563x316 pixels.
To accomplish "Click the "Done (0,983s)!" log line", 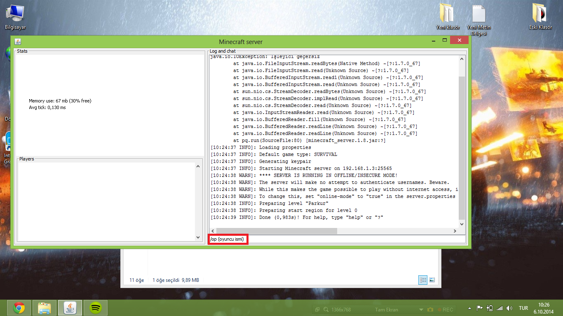I will 297,218.
